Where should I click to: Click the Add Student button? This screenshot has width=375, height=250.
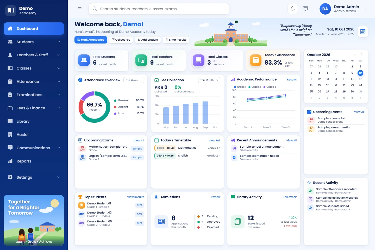point(148,40)
